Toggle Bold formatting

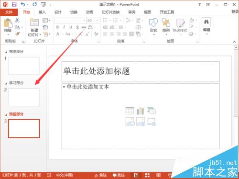pos(57,27)
